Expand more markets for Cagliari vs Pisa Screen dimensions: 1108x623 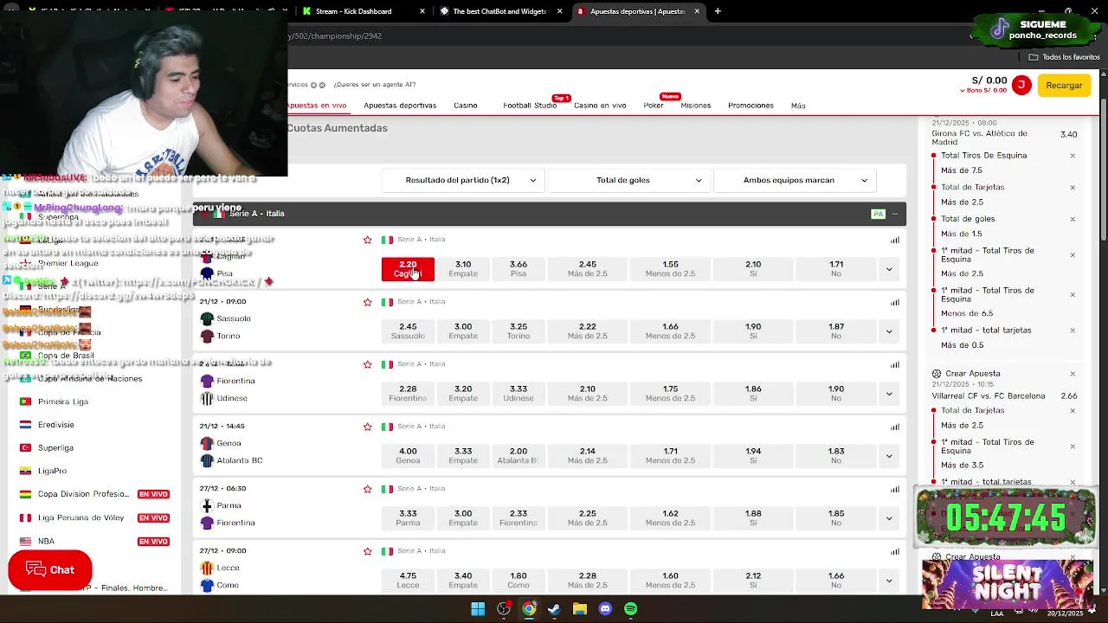click(888, 269)
